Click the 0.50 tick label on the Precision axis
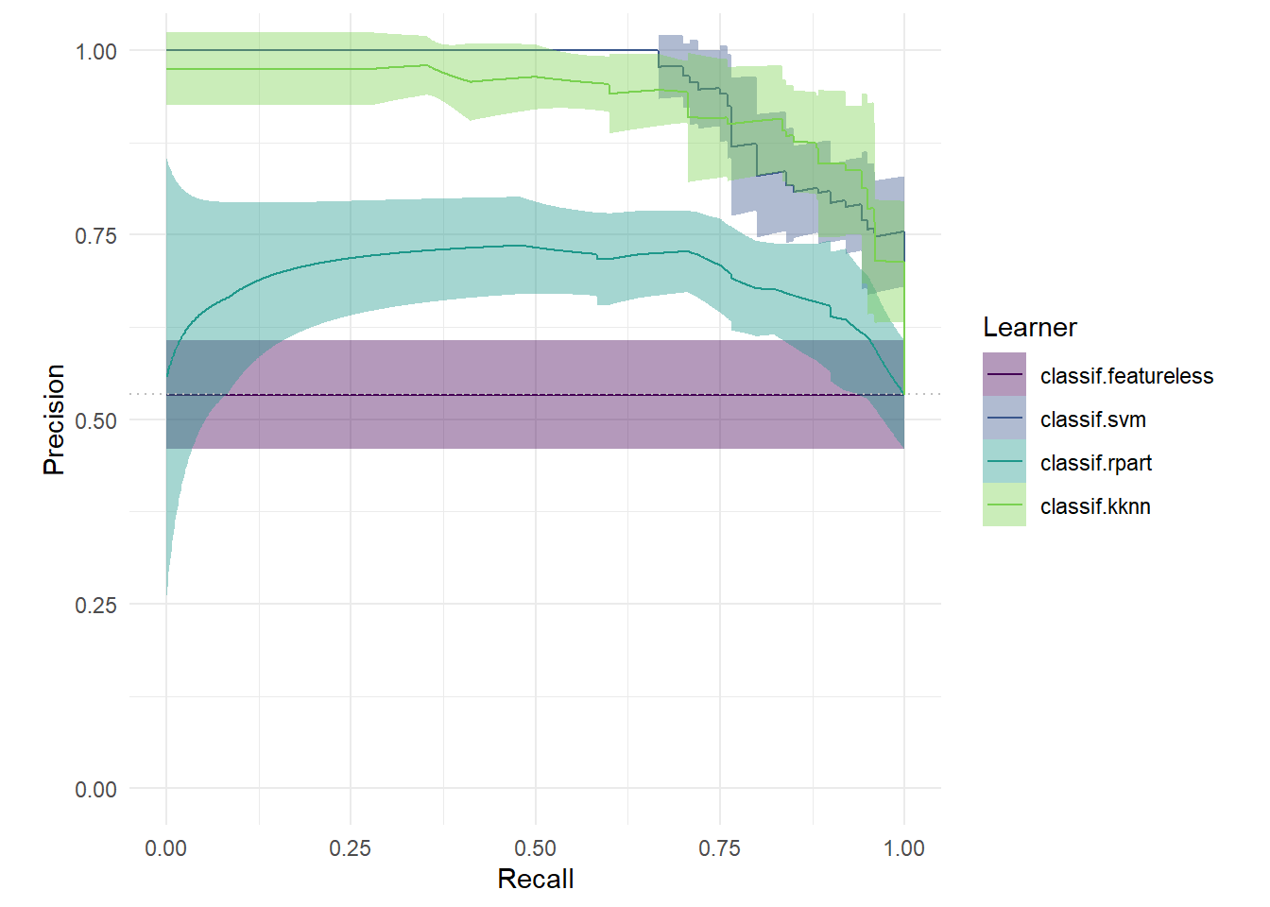This screenshot has height=907, width=1270. pos(95,420)
